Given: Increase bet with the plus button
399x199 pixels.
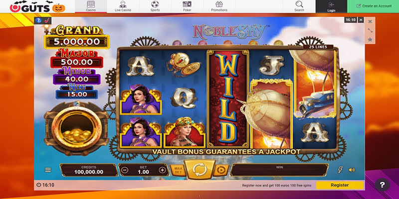Looking at the screenshot, I should point(162,170).
